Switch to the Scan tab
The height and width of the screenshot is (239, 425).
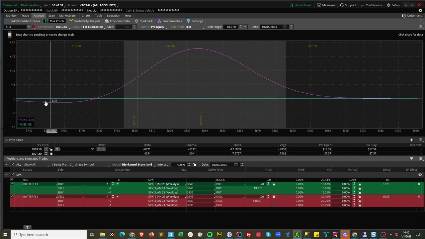click(x=51, y=16)
